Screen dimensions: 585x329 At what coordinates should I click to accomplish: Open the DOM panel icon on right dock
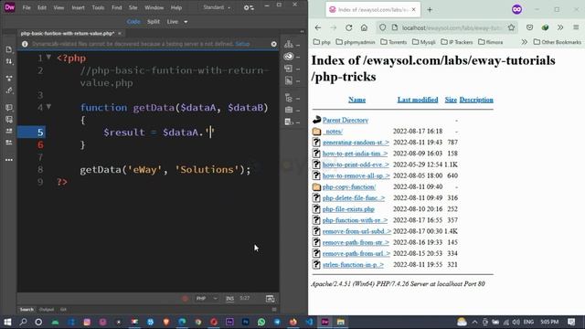pos(289,98)
